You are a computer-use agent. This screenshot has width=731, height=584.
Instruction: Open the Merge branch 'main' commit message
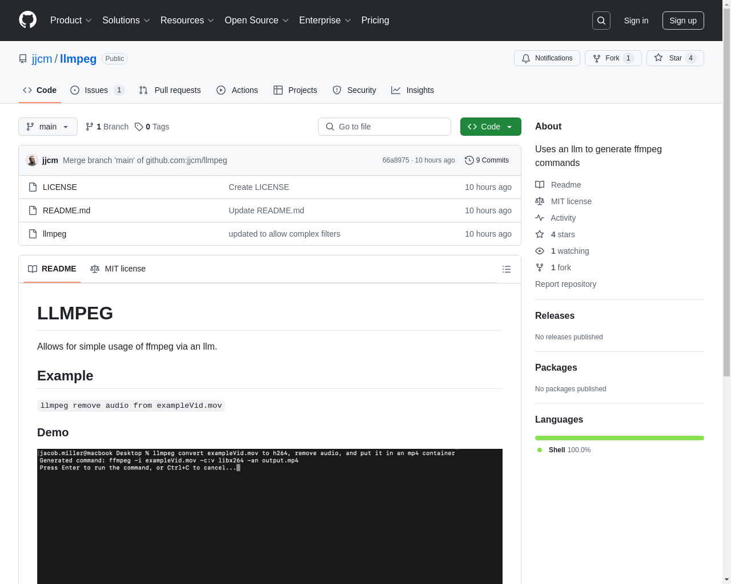tap(145, 160)
